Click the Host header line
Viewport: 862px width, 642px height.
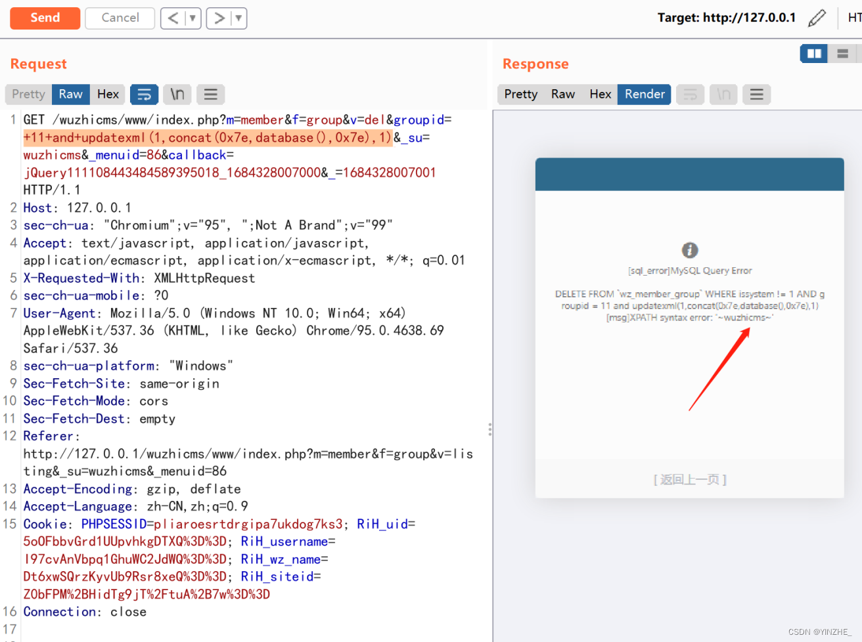(78, 208)
